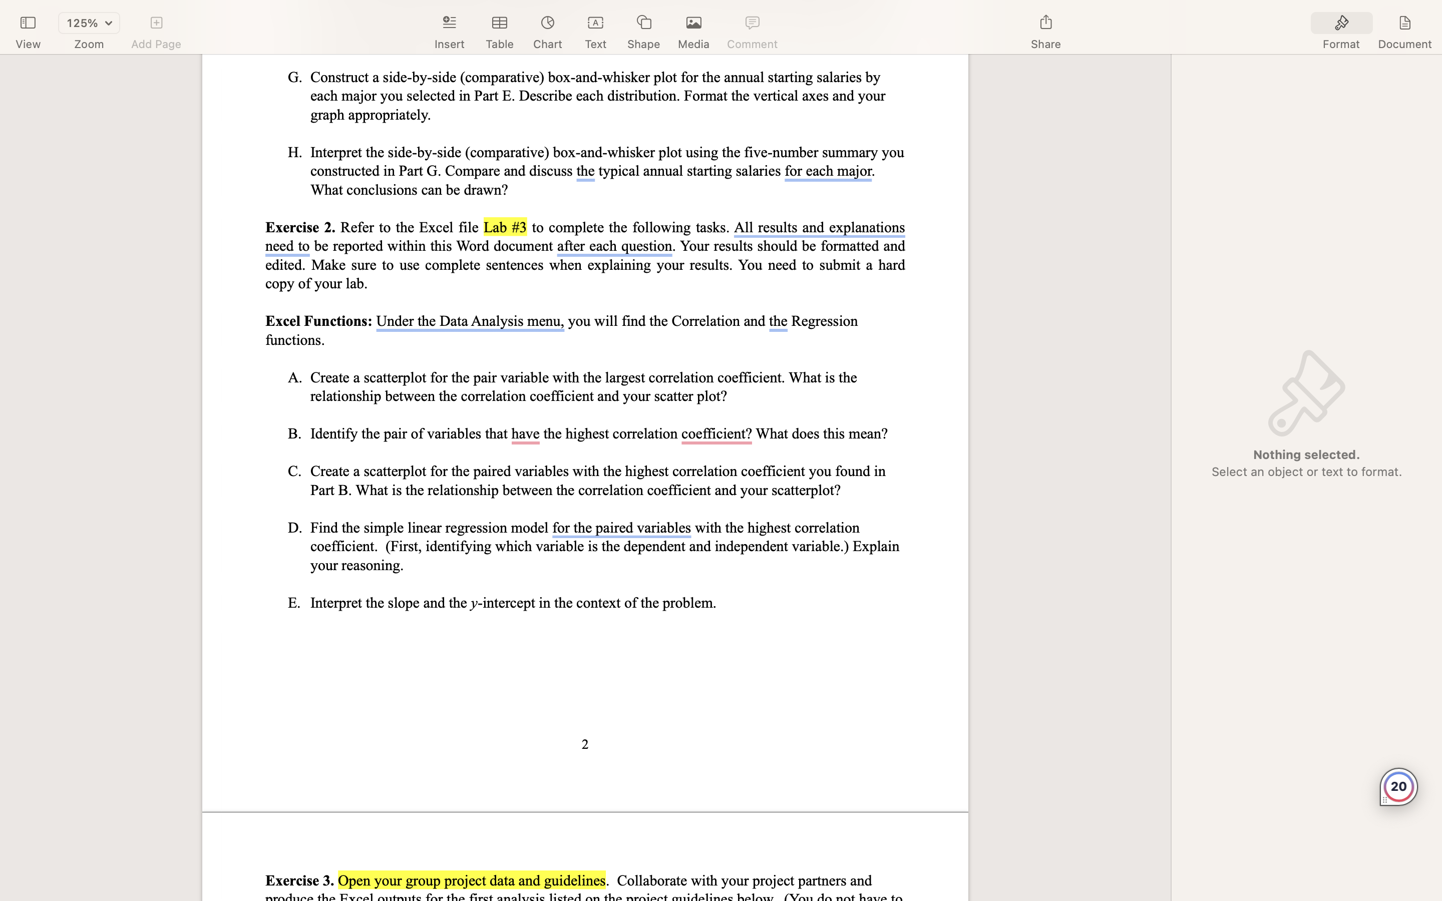1442x901 pixels.
Task: Expand the 125% Zoom dropdown
Action: click(89, 23)
